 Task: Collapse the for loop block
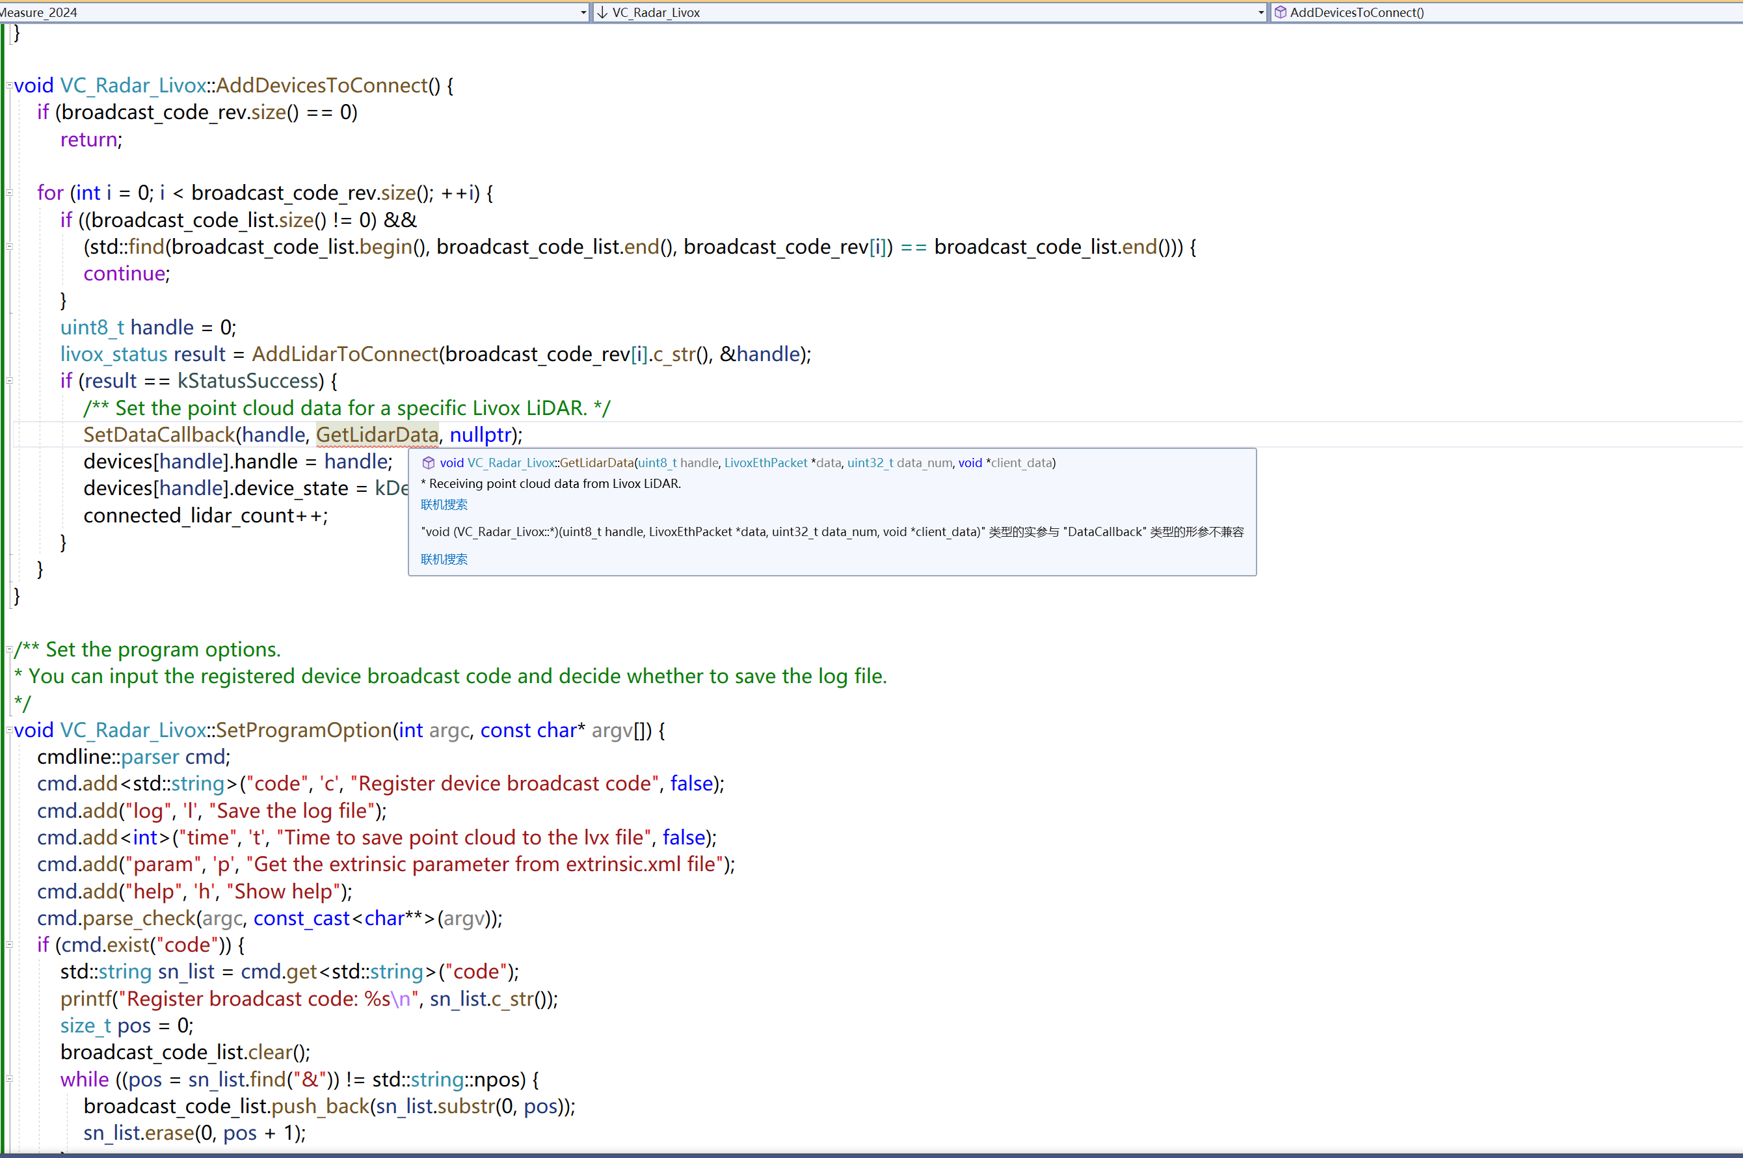[x=10, y=193]
